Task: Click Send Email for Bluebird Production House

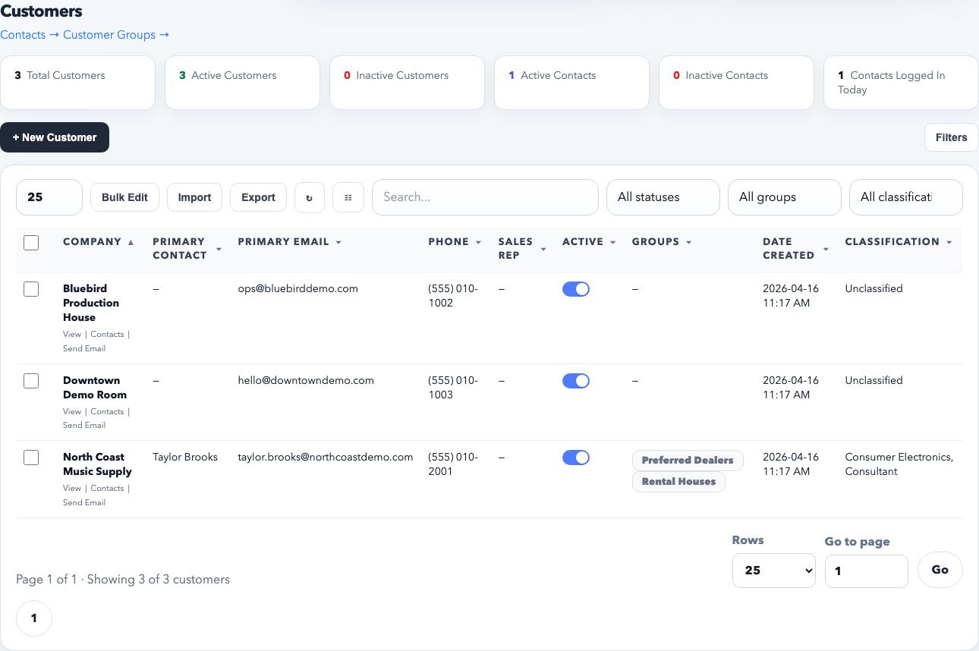Action: click(x=84, y=348)
